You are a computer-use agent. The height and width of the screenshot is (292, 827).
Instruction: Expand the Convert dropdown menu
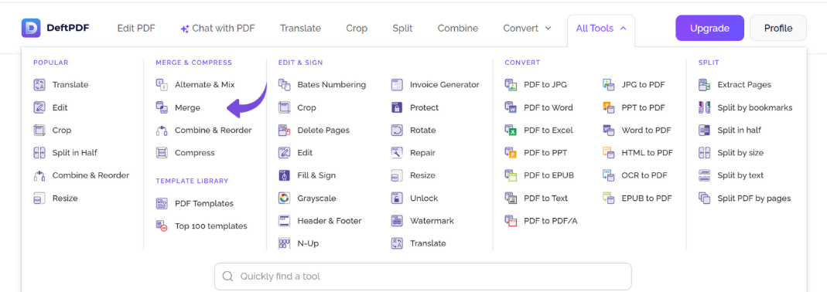527,29
